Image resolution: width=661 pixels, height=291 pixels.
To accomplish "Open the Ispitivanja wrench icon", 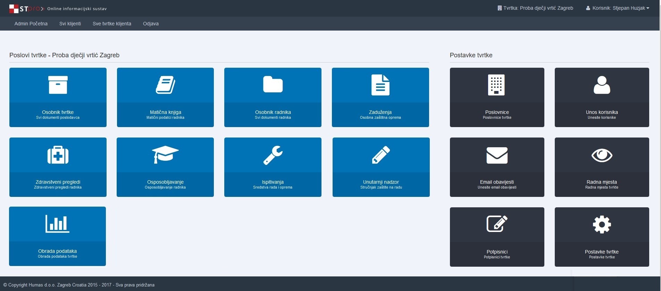I will coord(273,155).
